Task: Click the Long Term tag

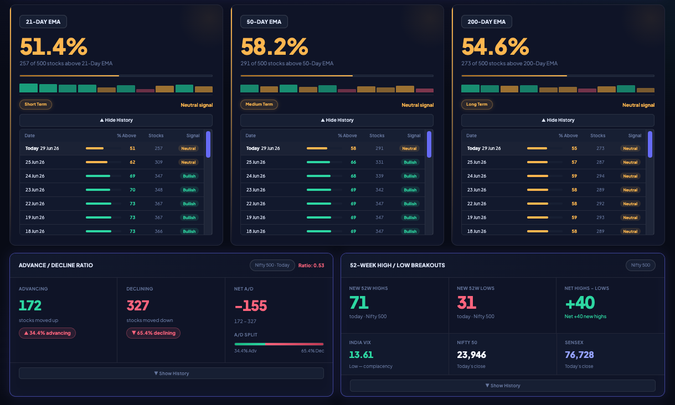Action: click(x=477, y=104)
